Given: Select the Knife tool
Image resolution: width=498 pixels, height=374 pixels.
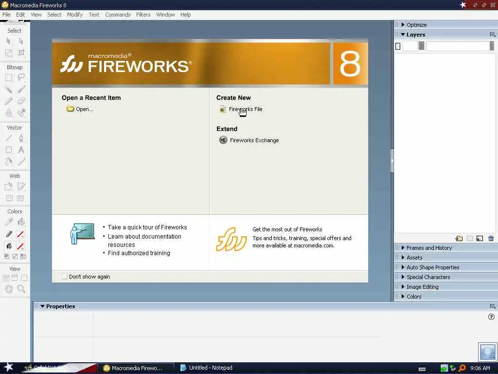Looking at the screenshot, I should (x=21, y=162).
